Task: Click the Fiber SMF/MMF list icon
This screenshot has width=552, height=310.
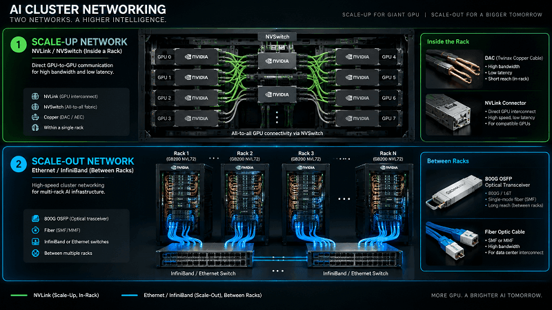Action: click(x=36, y=230)
